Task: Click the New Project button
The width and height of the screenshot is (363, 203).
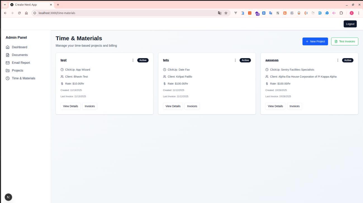Action: pos(315,41)
